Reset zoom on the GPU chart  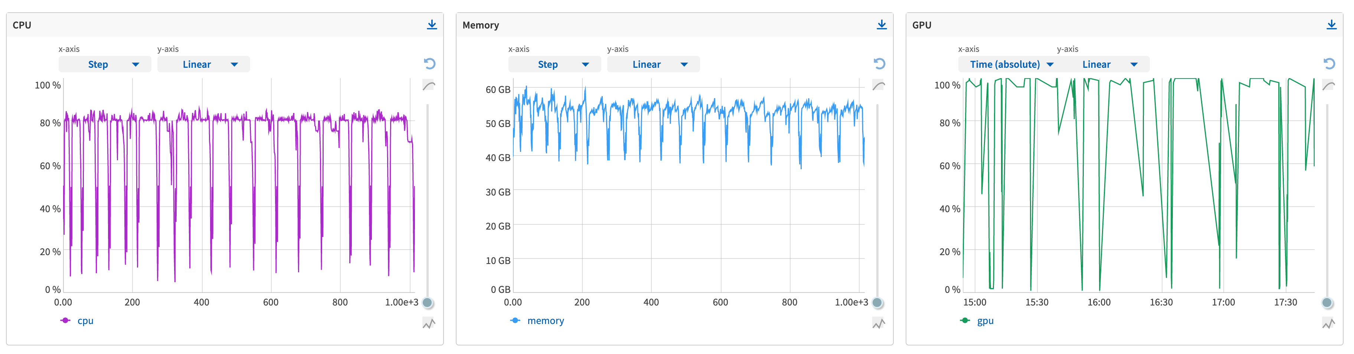1329,64
